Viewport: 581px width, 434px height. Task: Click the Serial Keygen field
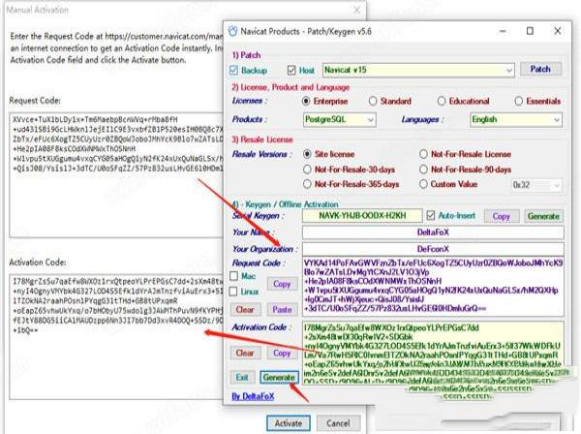pos(362,216)
